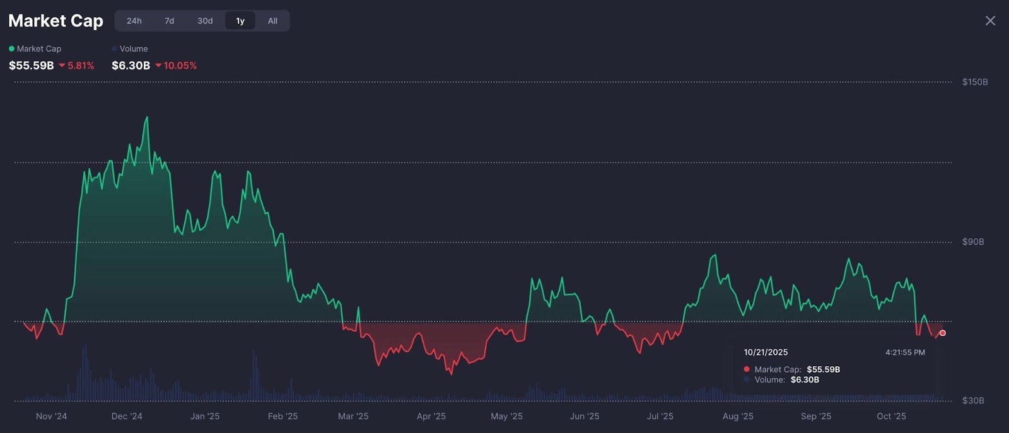The width and height of the screenshot is (1009, 433).
Task: Click the $6.30B volume value
Action: pos(131,66)
